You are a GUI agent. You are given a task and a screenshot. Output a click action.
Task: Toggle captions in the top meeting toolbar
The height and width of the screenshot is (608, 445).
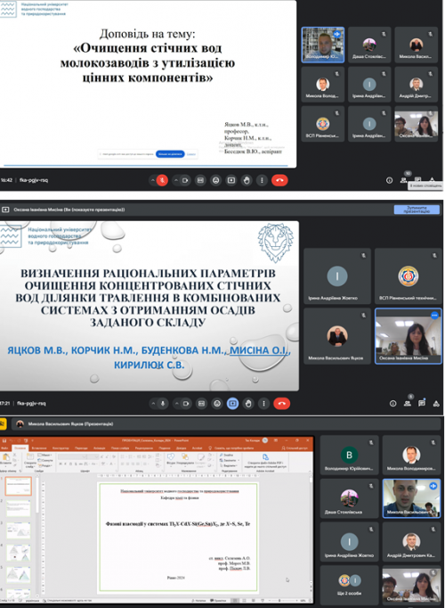(x=200, y=180)
